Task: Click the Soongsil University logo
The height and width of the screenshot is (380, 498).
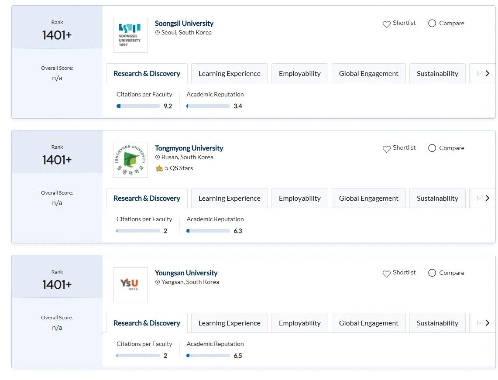Action: (130, 35)
